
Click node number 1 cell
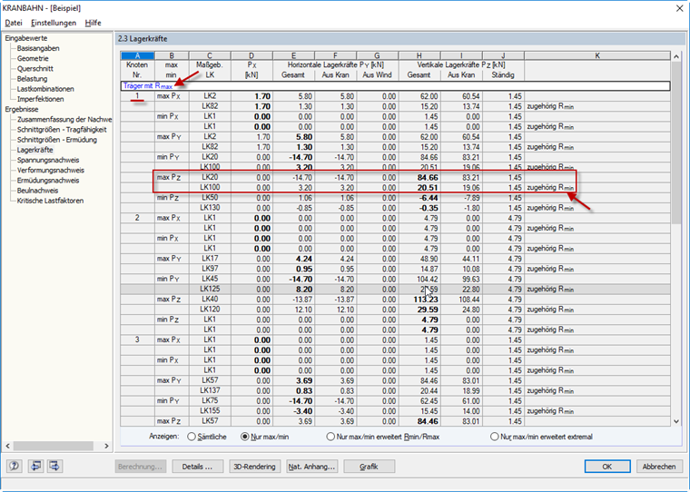point(137,96)
